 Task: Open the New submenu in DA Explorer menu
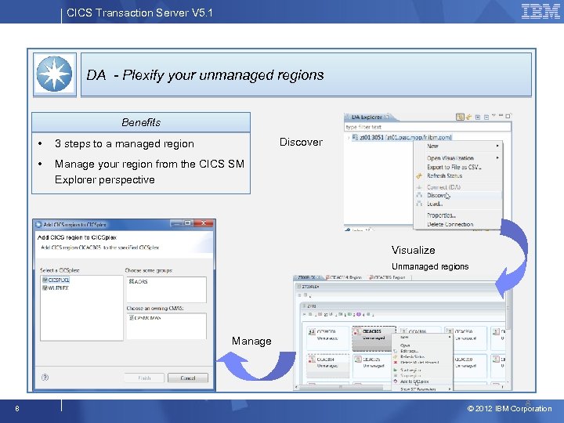(x=458, y=146)
